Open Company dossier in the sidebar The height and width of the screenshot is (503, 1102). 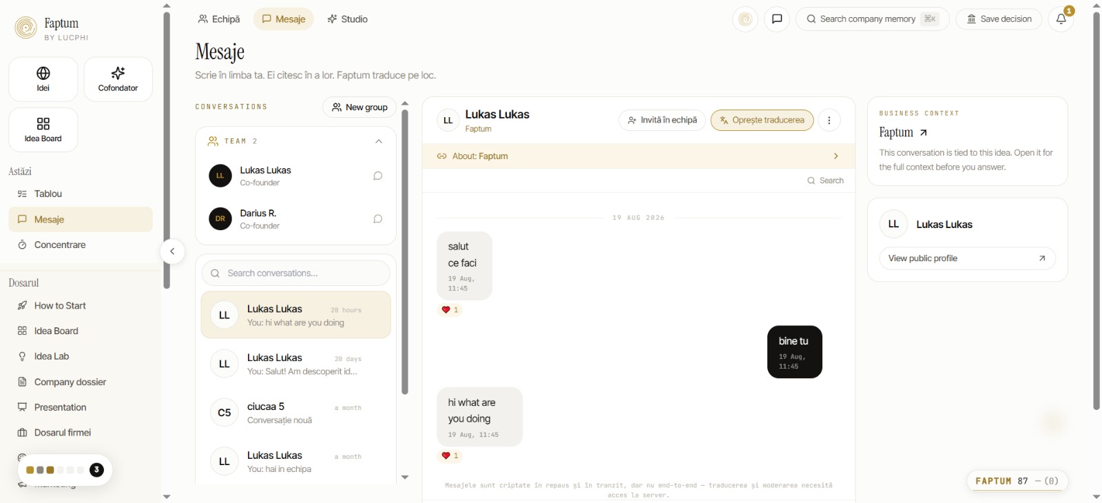81,382
